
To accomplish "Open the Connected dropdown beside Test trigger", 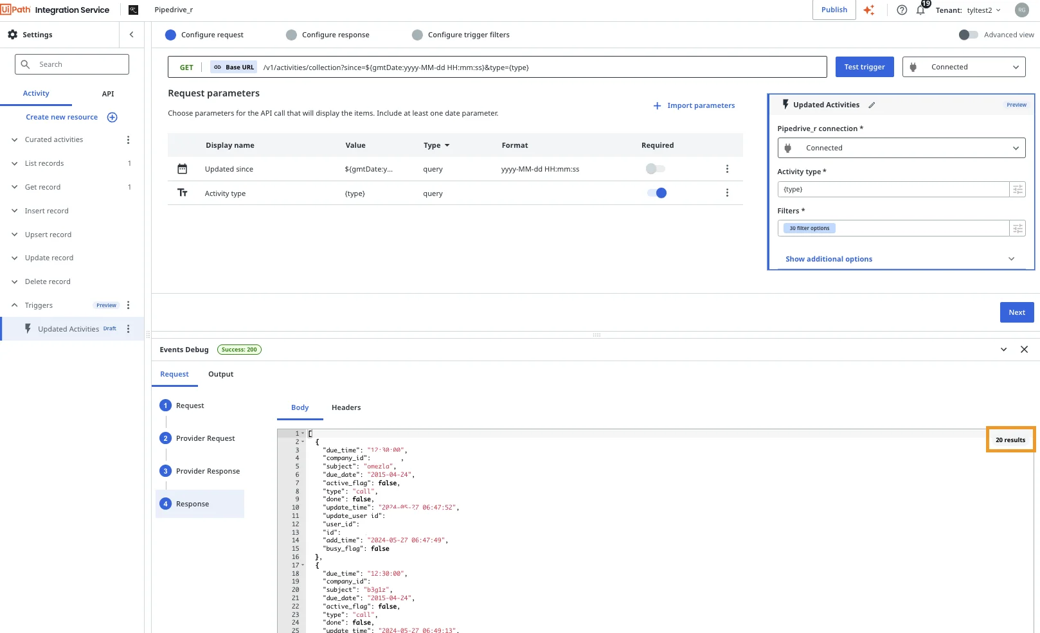I will 964,67.
